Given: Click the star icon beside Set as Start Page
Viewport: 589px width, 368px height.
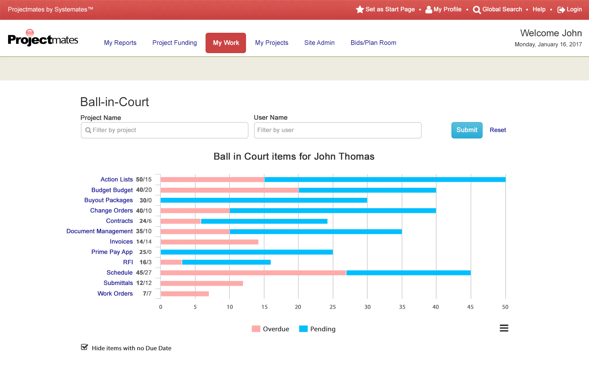Looking at the screenshot, I should tap(359, 9).
